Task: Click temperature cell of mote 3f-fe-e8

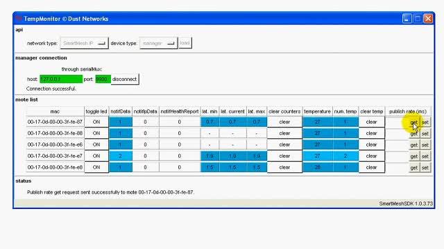Action: coord(318,167)
